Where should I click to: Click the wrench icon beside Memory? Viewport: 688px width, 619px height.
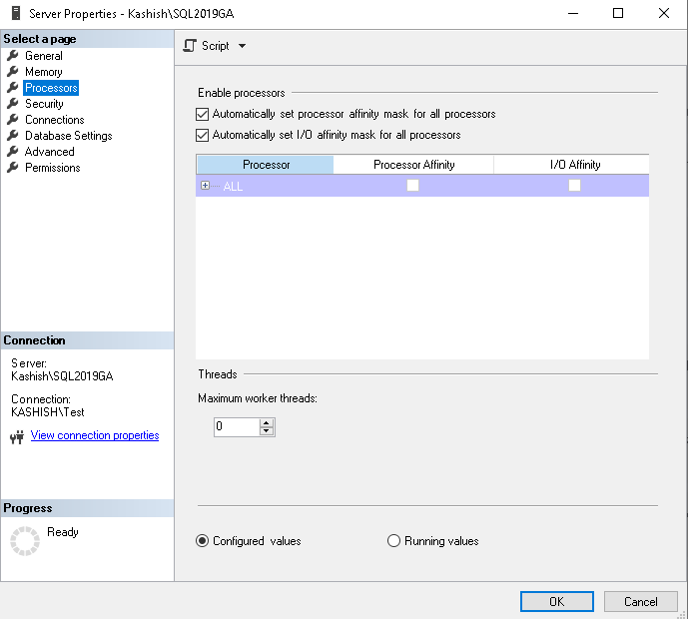click(13, 72)
